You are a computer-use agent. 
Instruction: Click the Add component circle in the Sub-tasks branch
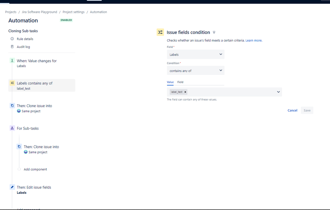coord(19,169)
